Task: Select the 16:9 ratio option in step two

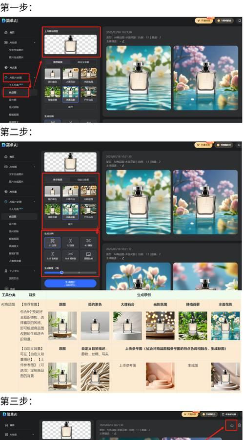Action: (70, 256)
